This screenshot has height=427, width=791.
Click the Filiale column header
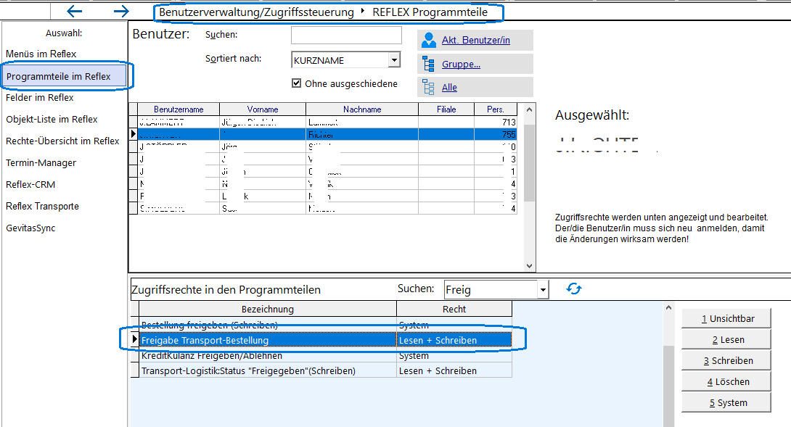pyautogui.click(x=446, y=109)
